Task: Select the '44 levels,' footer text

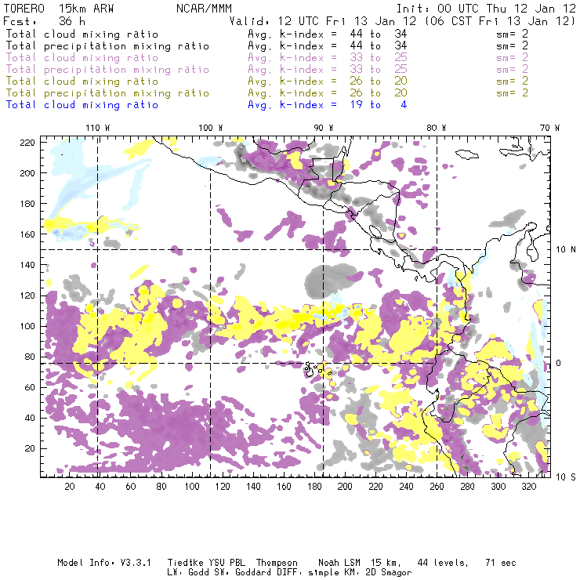Action: (443, 563)
